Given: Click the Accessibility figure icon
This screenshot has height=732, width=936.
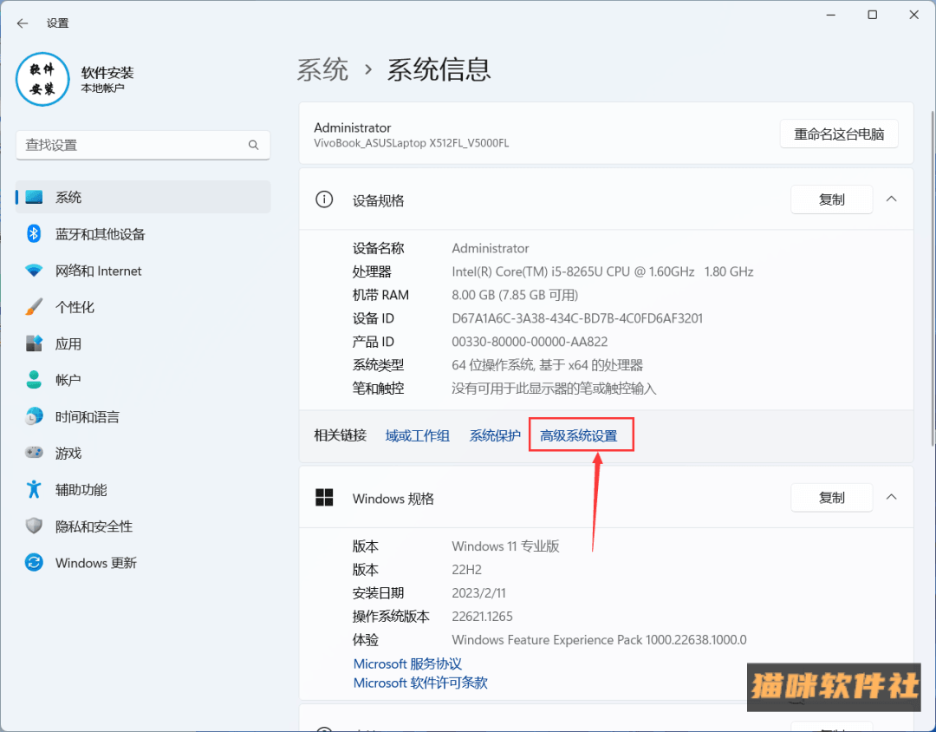Looking at the screenshot, I should (x=34, y=489).
